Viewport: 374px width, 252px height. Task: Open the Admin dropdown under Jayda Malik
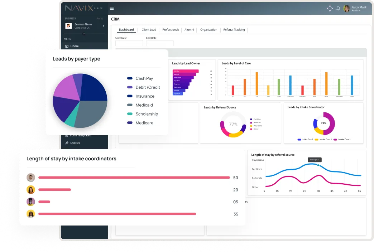pyautogui.click(x=356, y=11)
